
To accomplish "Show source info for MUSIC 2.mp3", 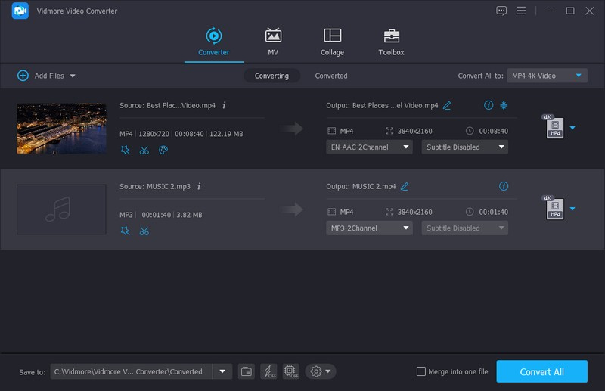I will [199, 186].
